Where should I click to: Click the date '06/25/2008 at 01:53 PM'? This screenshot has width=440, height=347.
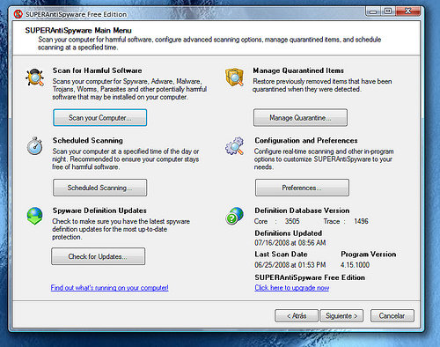[x=290, y=265]
